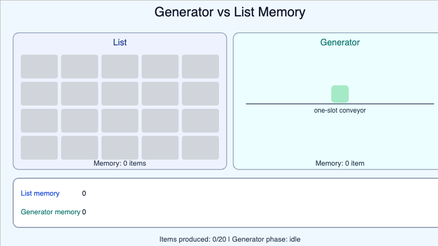
Task: Click the "Generator vs List Memory" title
Action: coord(230,12)
